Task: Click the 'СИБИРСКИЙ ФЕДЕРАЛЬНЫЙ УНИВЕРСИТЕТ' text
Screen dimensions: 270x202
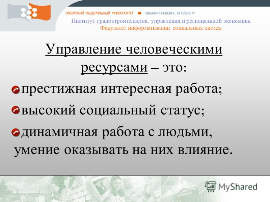Action: click(x=100, y=13)
